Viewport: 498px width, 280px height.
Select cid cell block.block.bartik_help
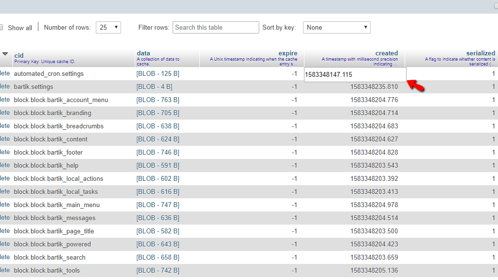coord(46,165)
